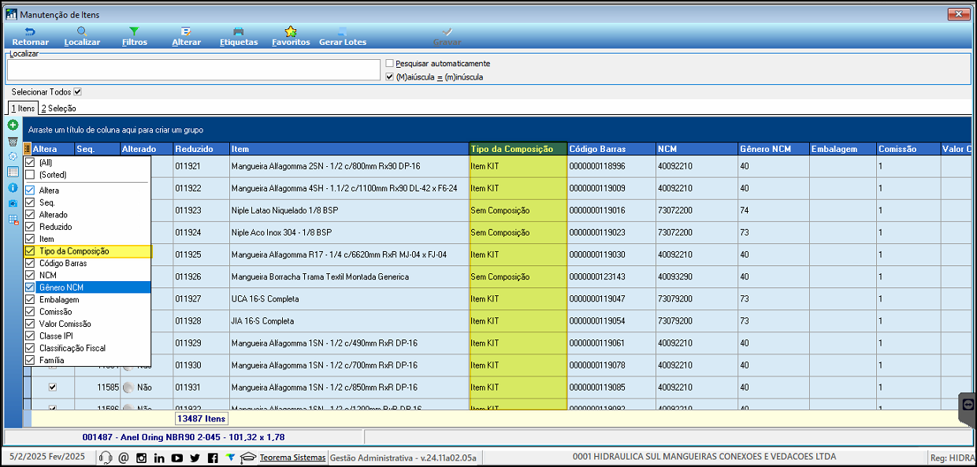Screen dimensions: 977x467
Task: Select the 011929 Reduzido cell
Action: tap(201, 343)
